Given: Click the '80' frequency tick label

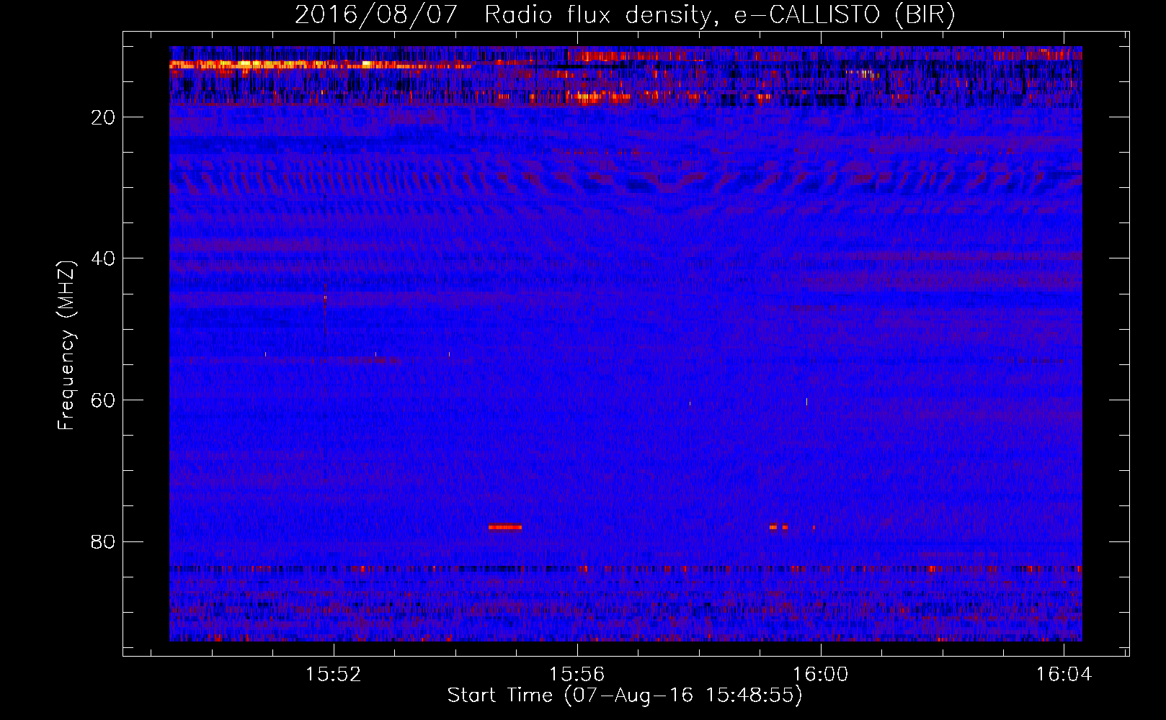Looking at the screenshot, I should click(x=104, y=541).
